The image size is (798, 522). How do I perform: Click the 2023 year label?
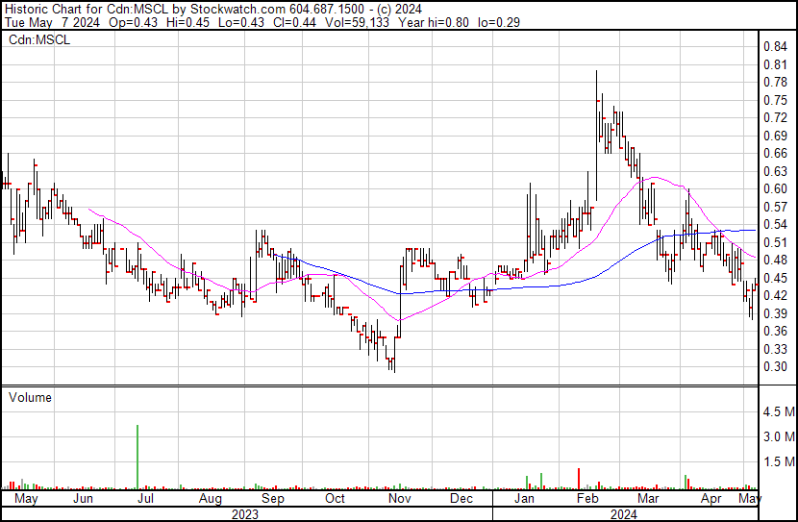click(245, 514)
